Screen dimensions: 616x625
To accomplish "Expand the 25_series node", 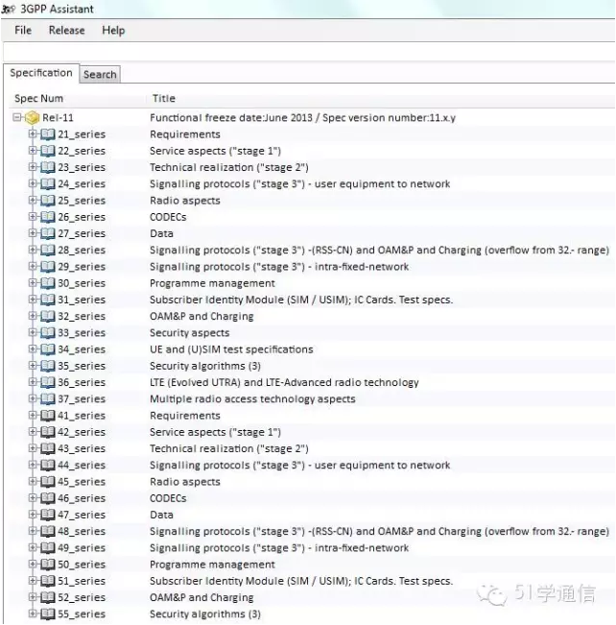I will click(x=33, y=200).
